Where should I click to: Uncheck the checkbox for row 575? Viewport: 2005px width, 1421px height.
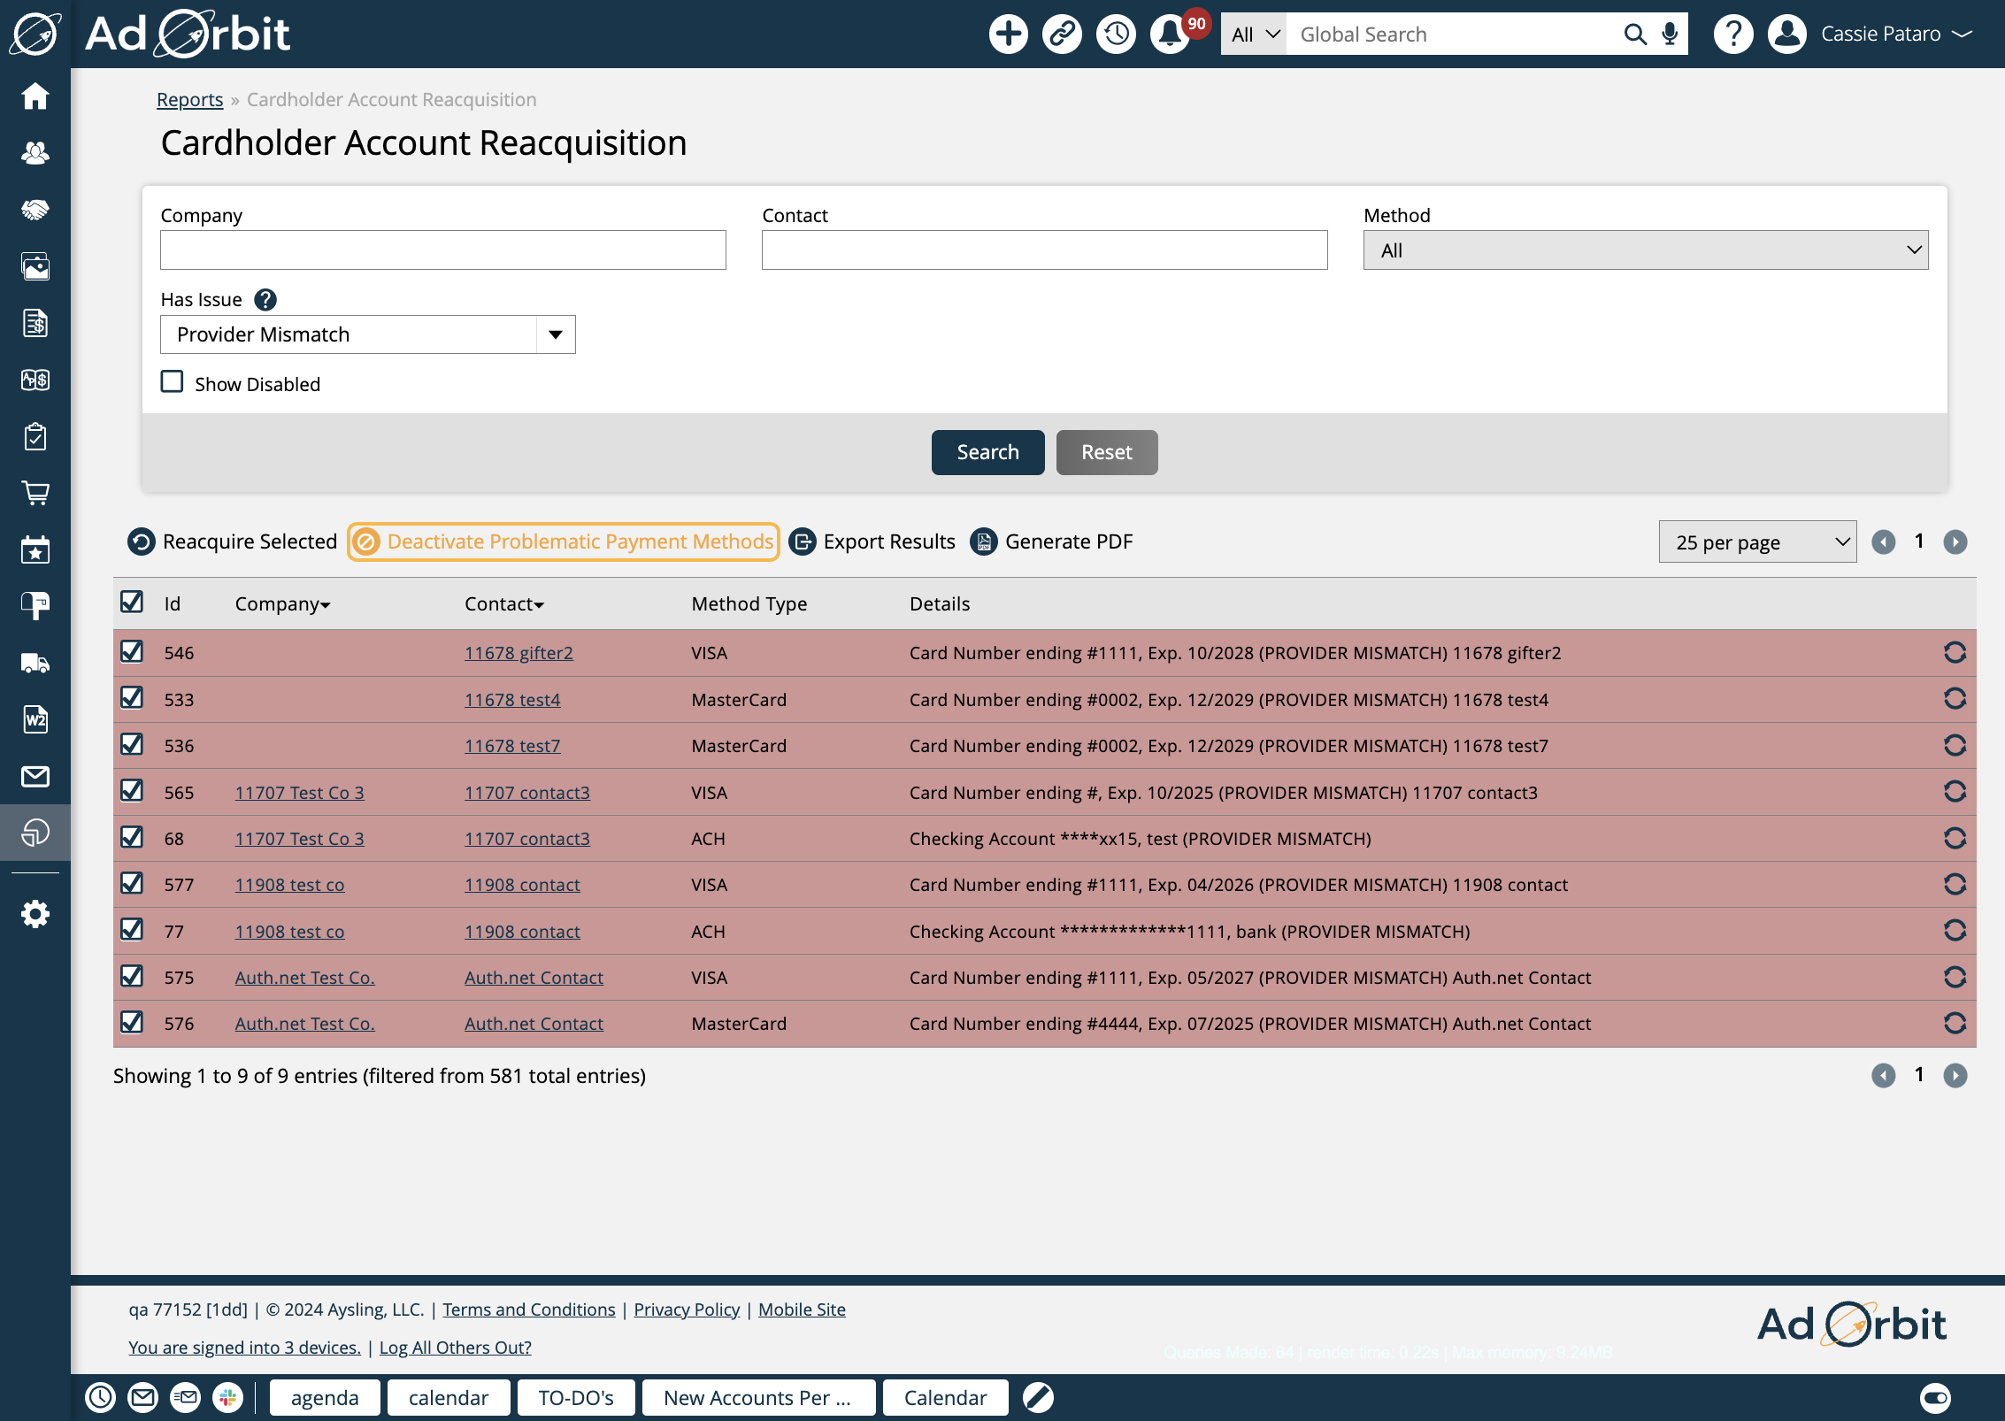click(x=132, y=976)
